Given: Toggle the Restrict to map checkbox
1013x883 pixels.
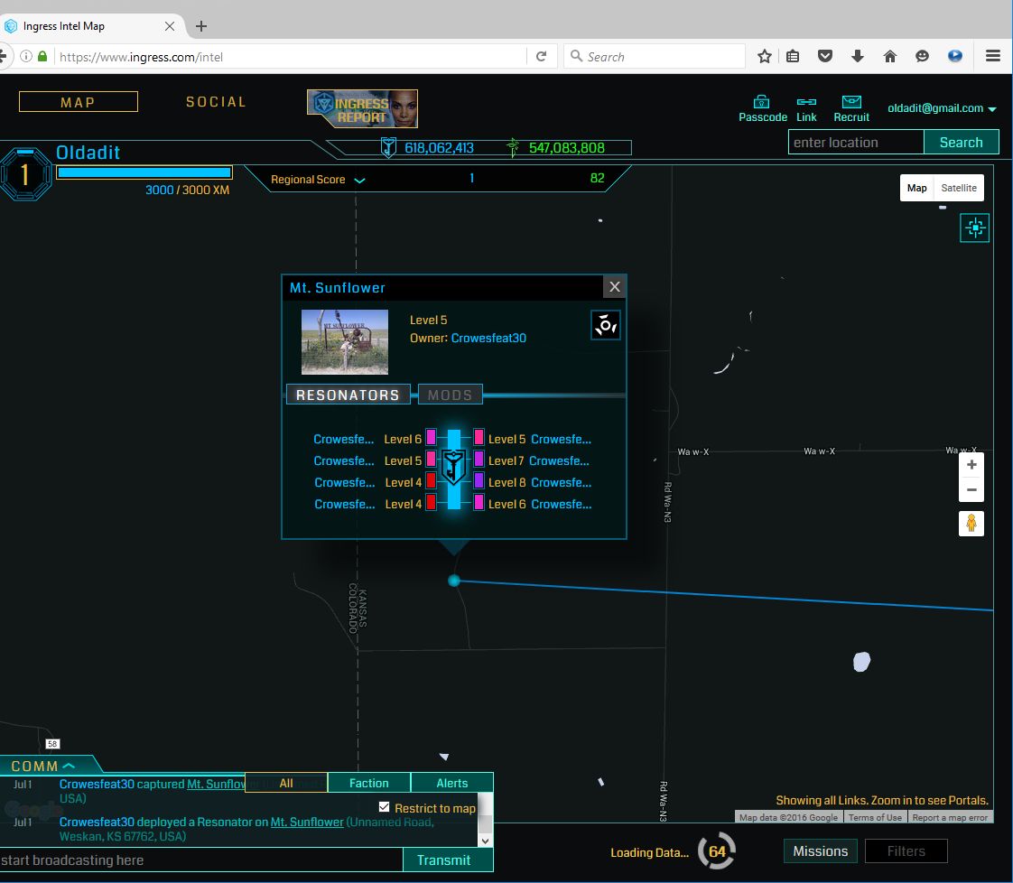Looking at the screenshot, I should (385, 807).
